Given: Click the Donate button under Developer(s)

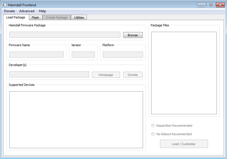Looking at the screenshot, I should (x=133, y=75).
